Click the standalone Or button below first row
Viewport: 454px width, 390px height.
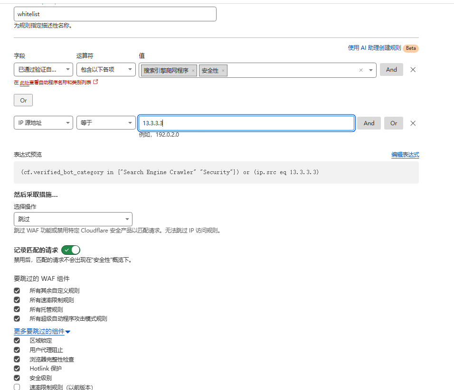23,100
